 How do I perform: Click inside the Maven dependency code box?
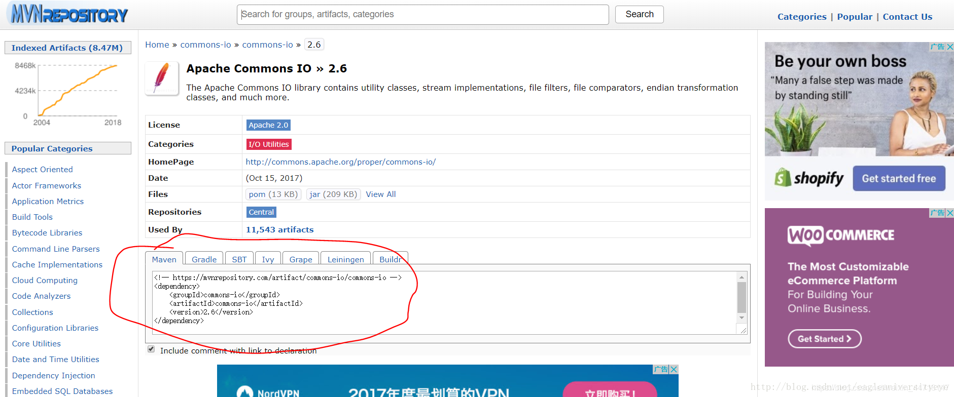[444, 303]
